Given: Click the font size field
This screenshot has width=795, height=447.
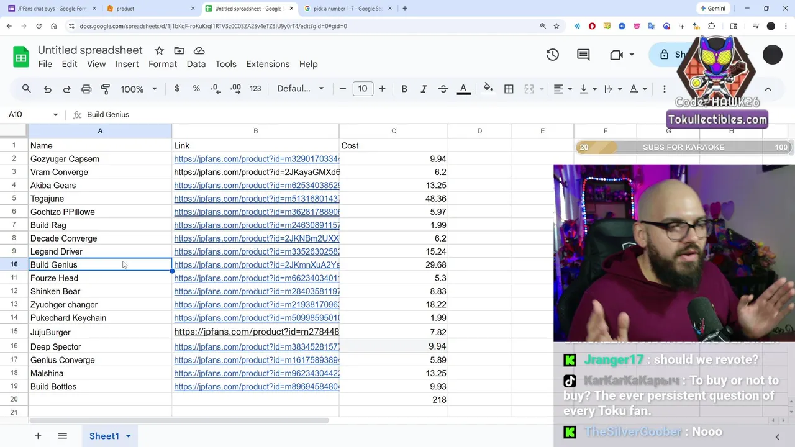Looking at the screenshot, I should pos(363,89).
